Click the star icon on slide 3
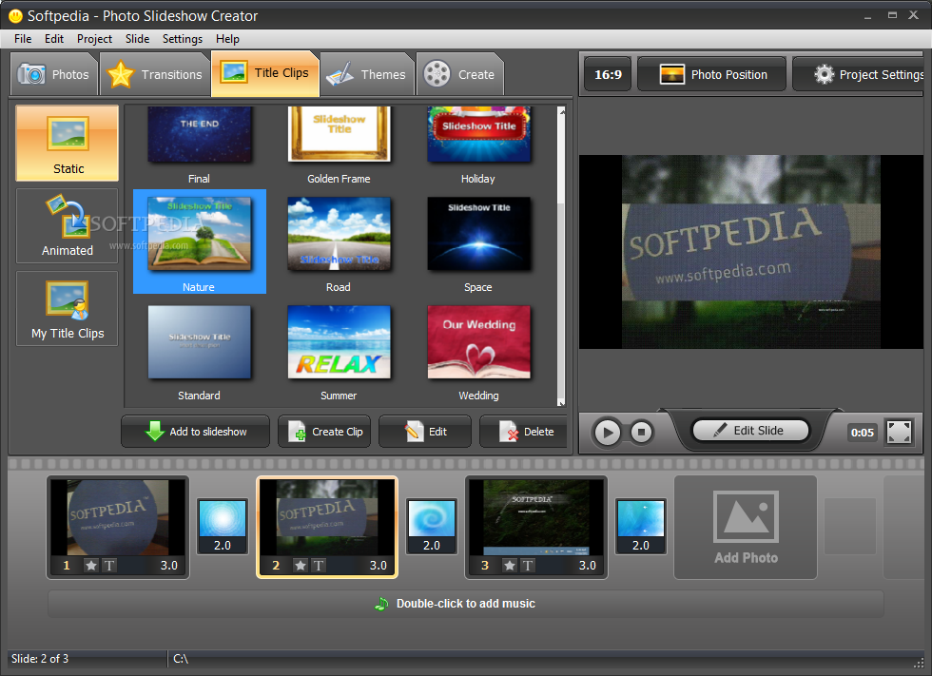 click(x=510, y=566)
